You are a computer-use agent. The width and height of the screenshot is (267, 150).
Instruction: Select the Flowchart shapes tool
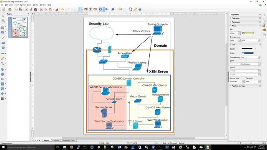(3, 84)
